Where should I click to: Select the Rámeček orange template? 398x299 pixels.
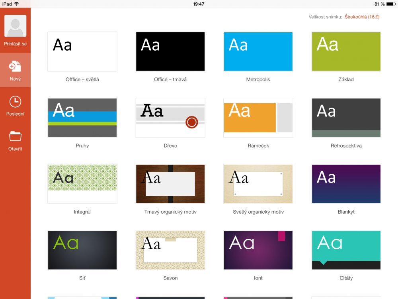258,117
